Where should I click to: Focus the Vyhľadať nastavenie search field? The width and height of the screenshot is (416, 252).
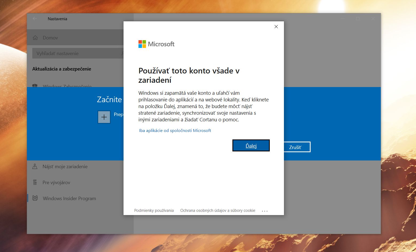[78, 53]
